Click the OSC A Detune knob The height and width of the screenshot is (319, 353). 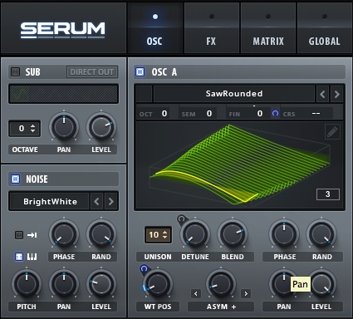pyautogui.click(x=195, y=234)
